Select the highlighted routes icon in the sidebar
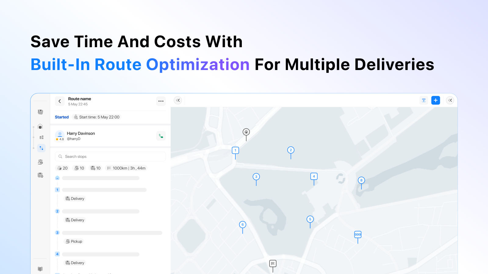The image size is (488, 274). (41, 148)
